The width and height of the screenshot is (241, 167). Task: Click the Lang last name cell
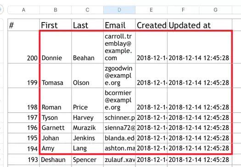88,148
